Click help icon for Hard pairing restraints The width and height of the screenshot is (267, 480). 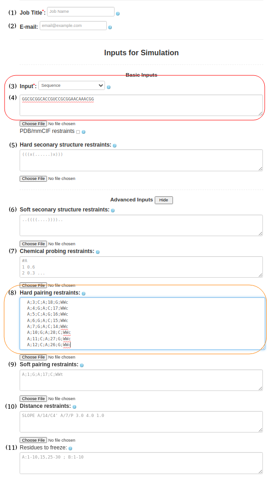pos(84,294)
